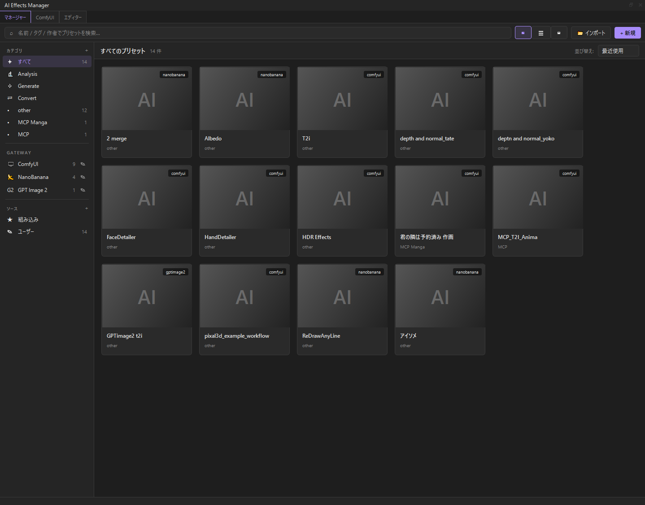Viewport: 645px width, 505px height.
Task: Open the Albedo preset card
Action: pyautogui.click(x=244, y=112)
